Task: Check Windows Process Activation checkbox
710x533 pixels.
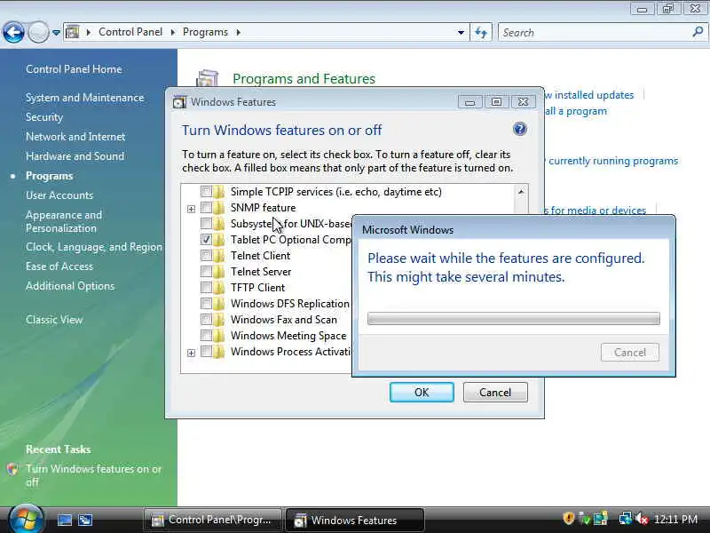Action: click(x=206, y=351)
